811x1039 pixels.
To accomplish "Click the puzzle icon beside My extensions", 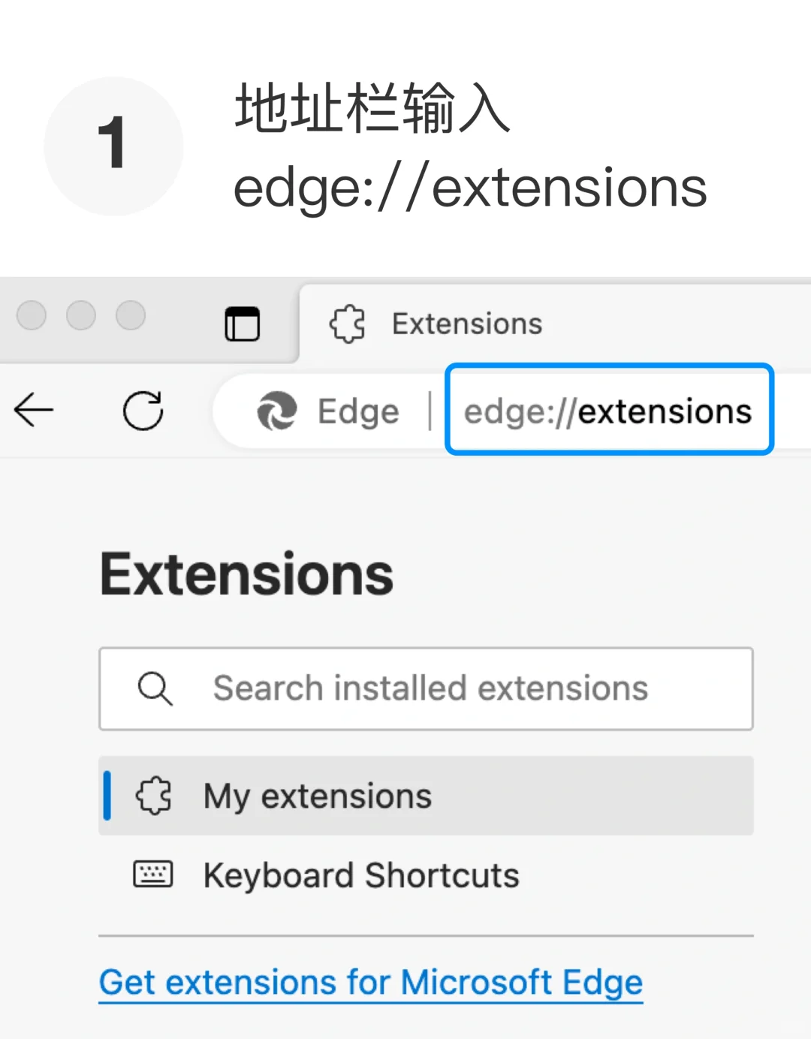I will (154, 796).
